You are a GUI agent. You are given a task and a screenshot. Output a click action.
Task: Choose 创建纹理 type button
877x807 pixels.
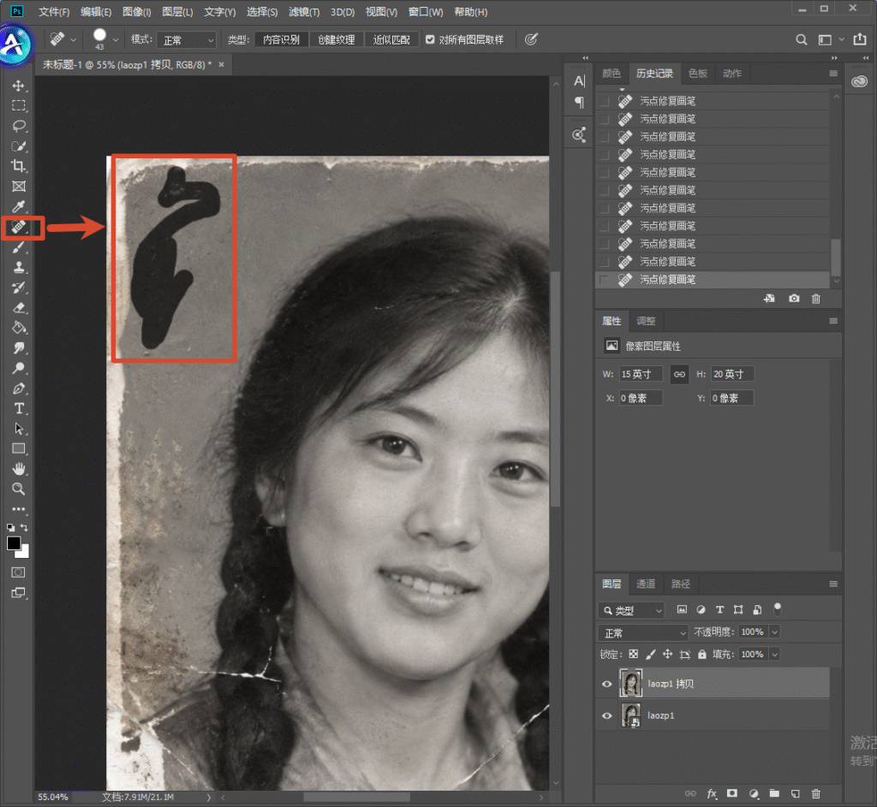337,39
